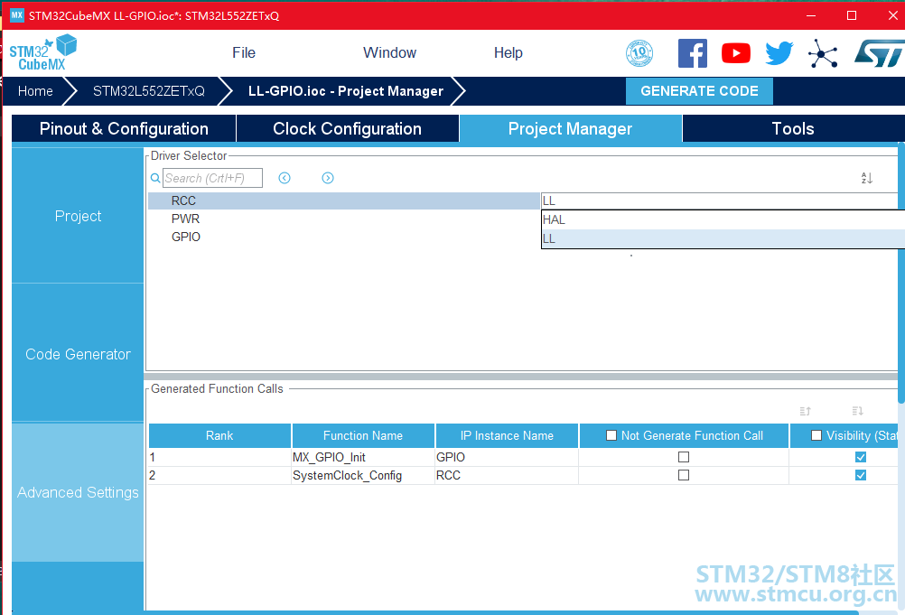Open the Help menu
The image size is (905, 615).
click(x=508, y=53)
